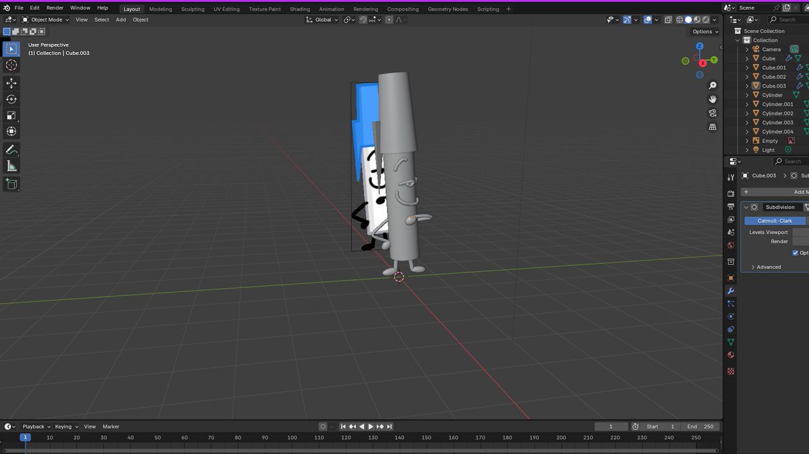Open the Object properties tab
The image size is (809, 454).
point(731,278)
